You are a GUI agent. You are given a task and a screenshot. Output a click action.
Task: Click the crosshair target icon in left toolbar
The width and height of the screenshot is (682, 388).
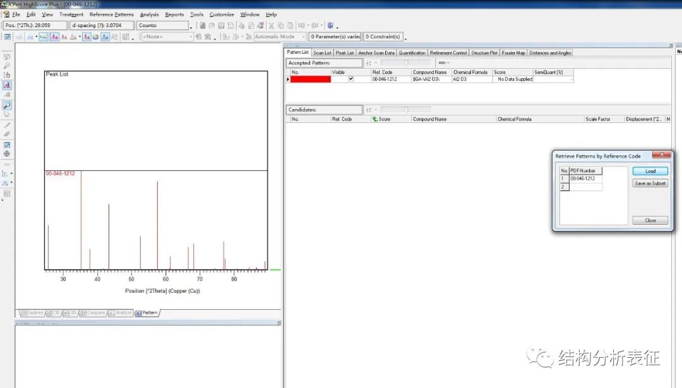tap(7, 154)
